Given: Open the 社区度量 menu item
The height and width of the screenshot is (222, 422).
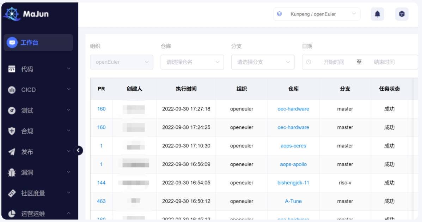Looking at the screenshot, I should click(x=33, y=193).
